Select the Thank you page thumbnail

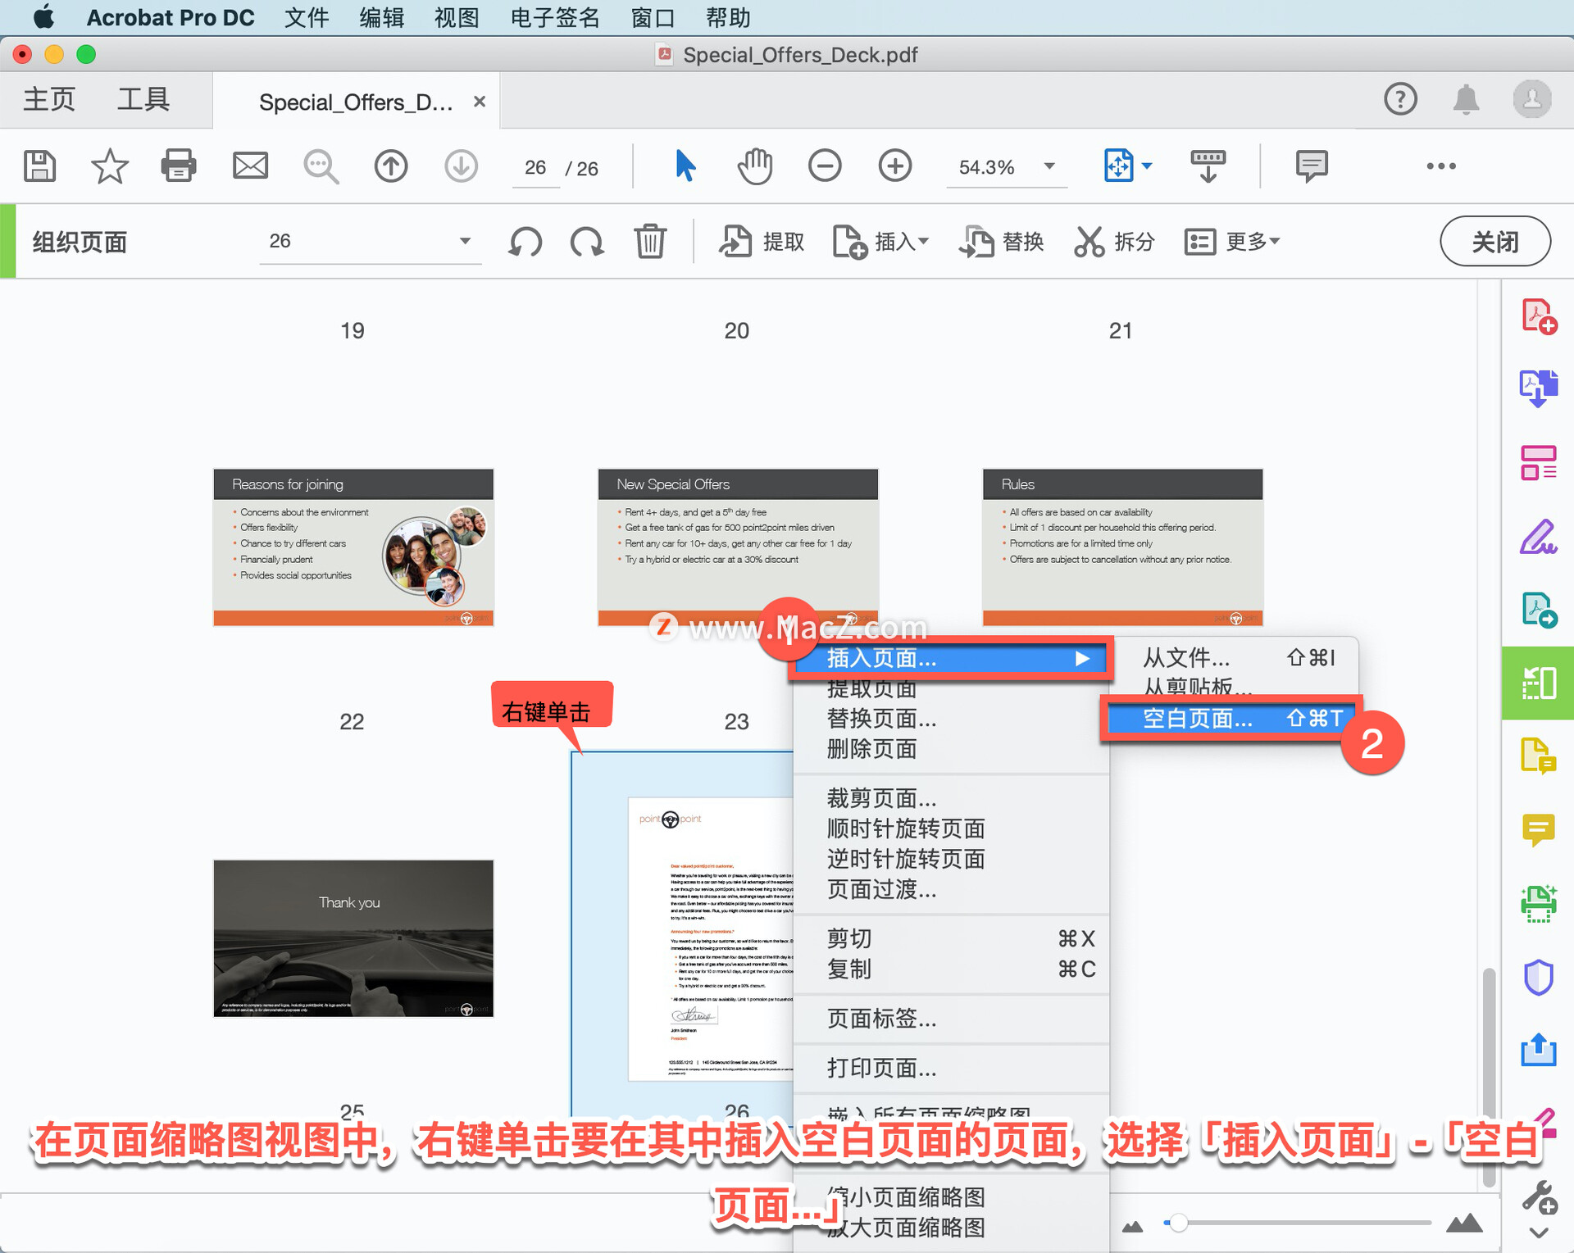click(353, 938)
